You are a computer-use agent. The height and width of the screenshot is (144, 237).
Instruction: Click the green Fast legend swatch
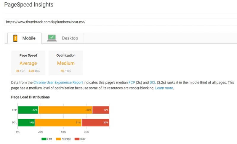(44, 139)
